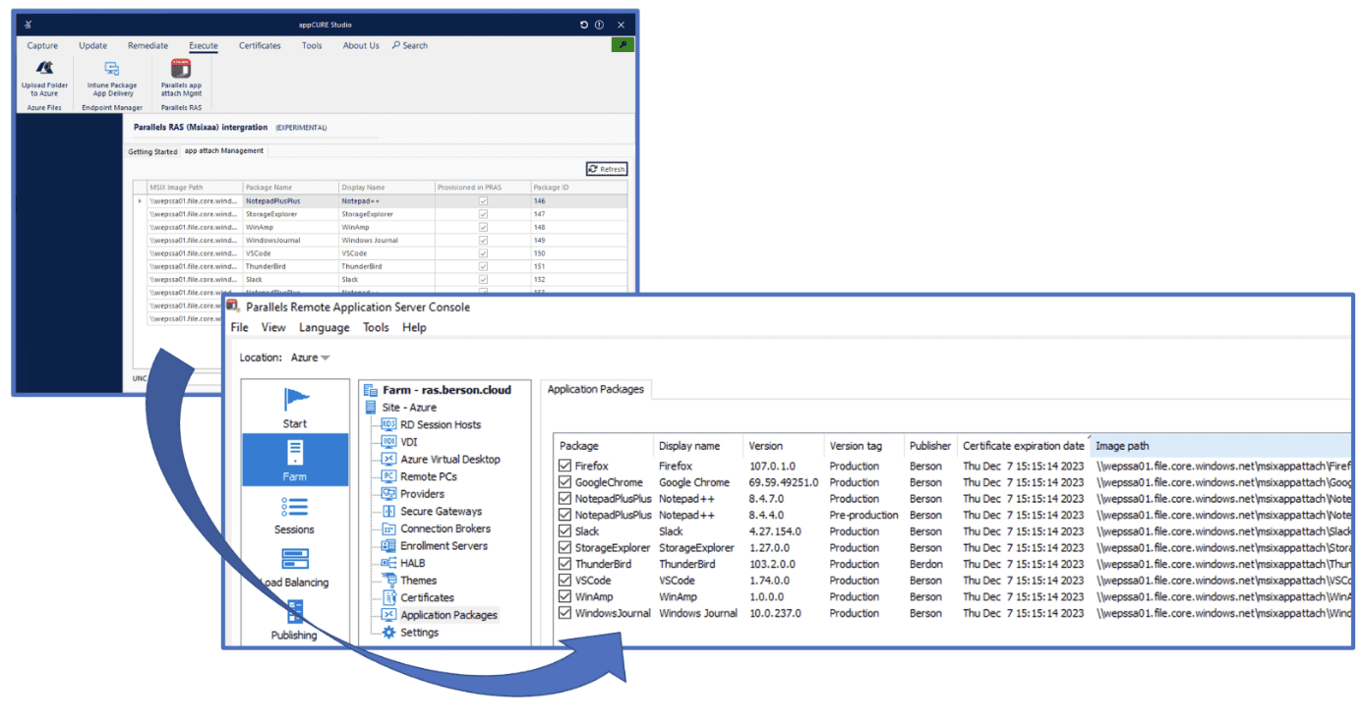This screenshot has width=1365, height=722.
Task: Click the Package Name column header in appCURE
Action: click(x=290, y=188)
